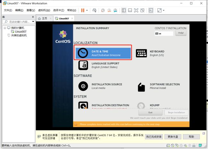Send Ctrl+Alt+Del to the virtual machine
The width and height of the screenshot is (208, 149).
[94, 10]
